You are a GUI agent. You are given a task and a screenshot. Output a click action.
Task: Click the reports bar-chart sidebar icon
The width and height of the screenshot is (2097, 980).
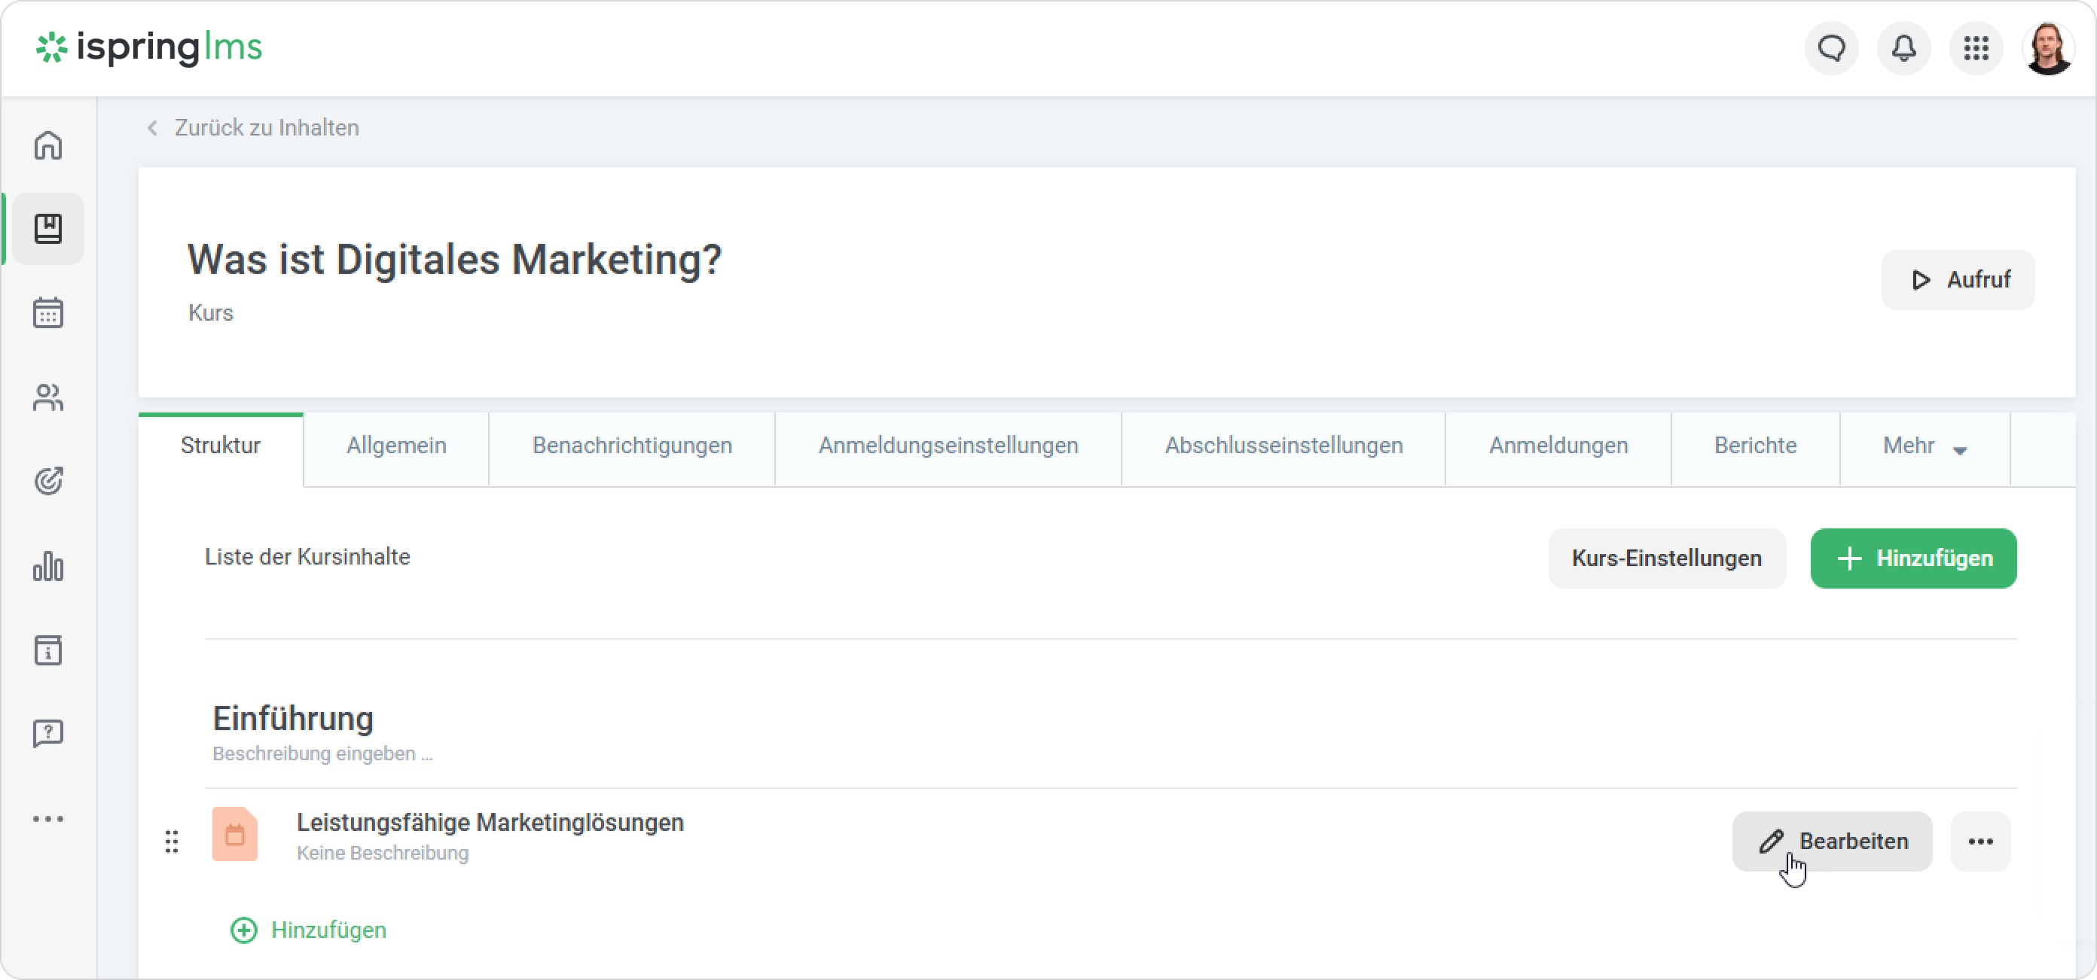48,566
